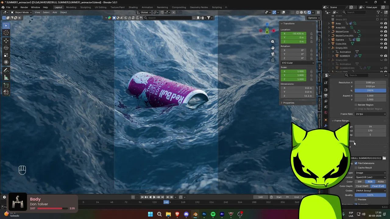Open the OpenEXR file format dropdown

tap(370, 177)
